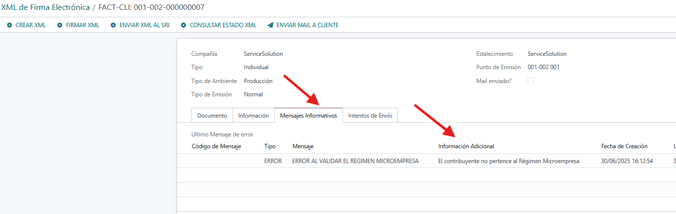Viewport: 676px width, 214px height.
Task: Switch to the Documento tab
Action: tap(212, 116)
